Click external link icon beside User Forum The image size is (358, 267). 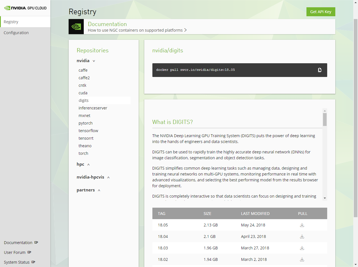(x=29, y=252)
